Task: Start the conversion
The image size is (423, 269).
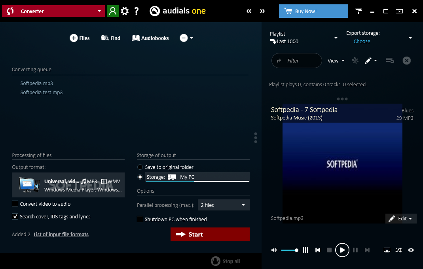Action: (210, 234)
